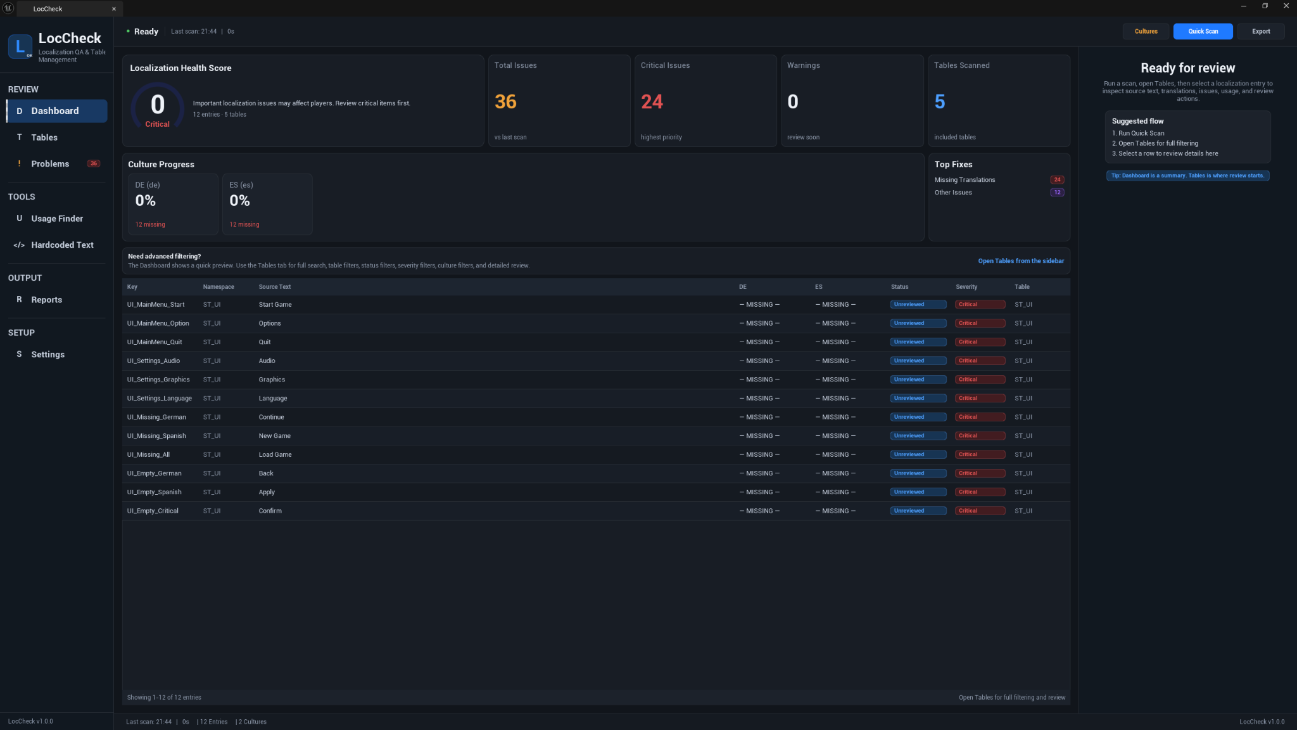The image size is (1297, 730).
Task: Open the Dashboard page
Action: [57, 111]
